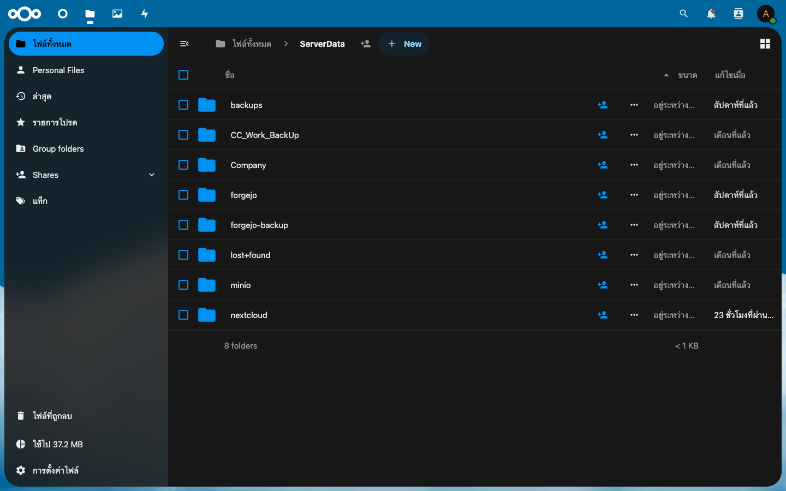Open the notifications bell
This screenshot has width=786, height=491.
pos(711,14)
